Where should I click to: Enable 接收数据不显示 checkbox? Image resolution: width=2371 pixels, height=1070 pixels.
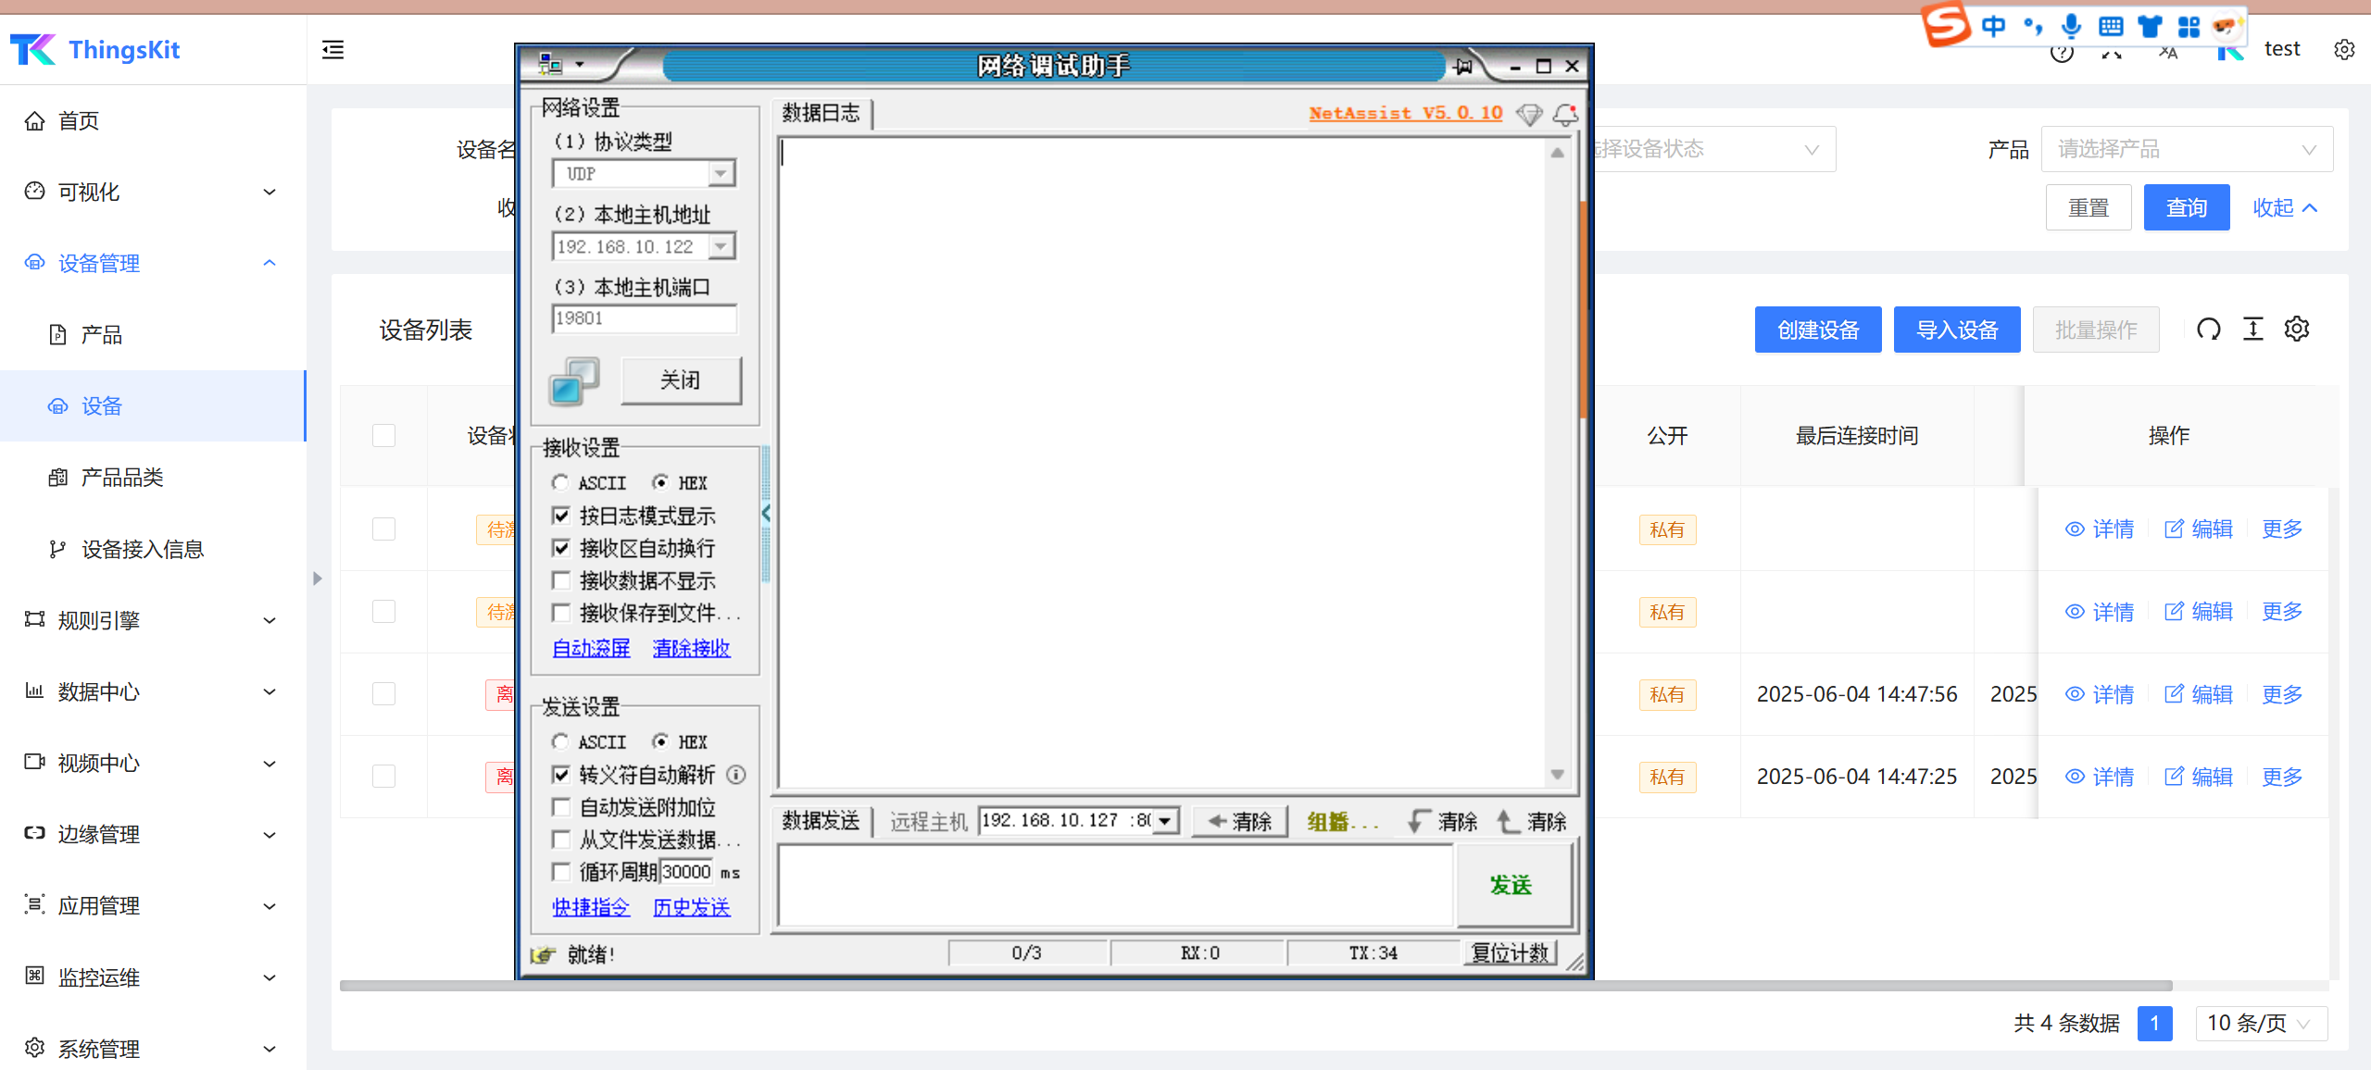561,580
